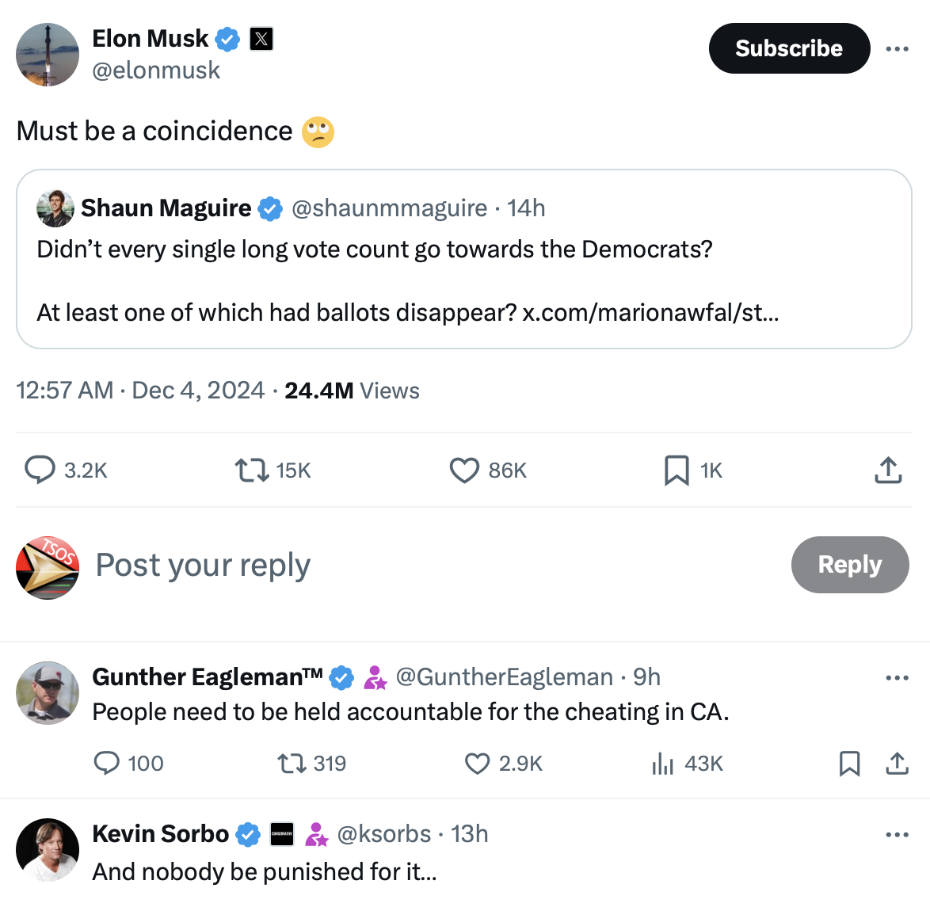Screen dimensions: 930x907
Task: Like Gunther Eagleman's reply
Action: point(477,764)
